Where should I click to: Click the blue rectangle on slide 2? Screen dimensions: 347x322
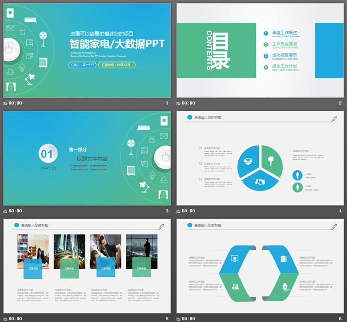coord(330,50)
